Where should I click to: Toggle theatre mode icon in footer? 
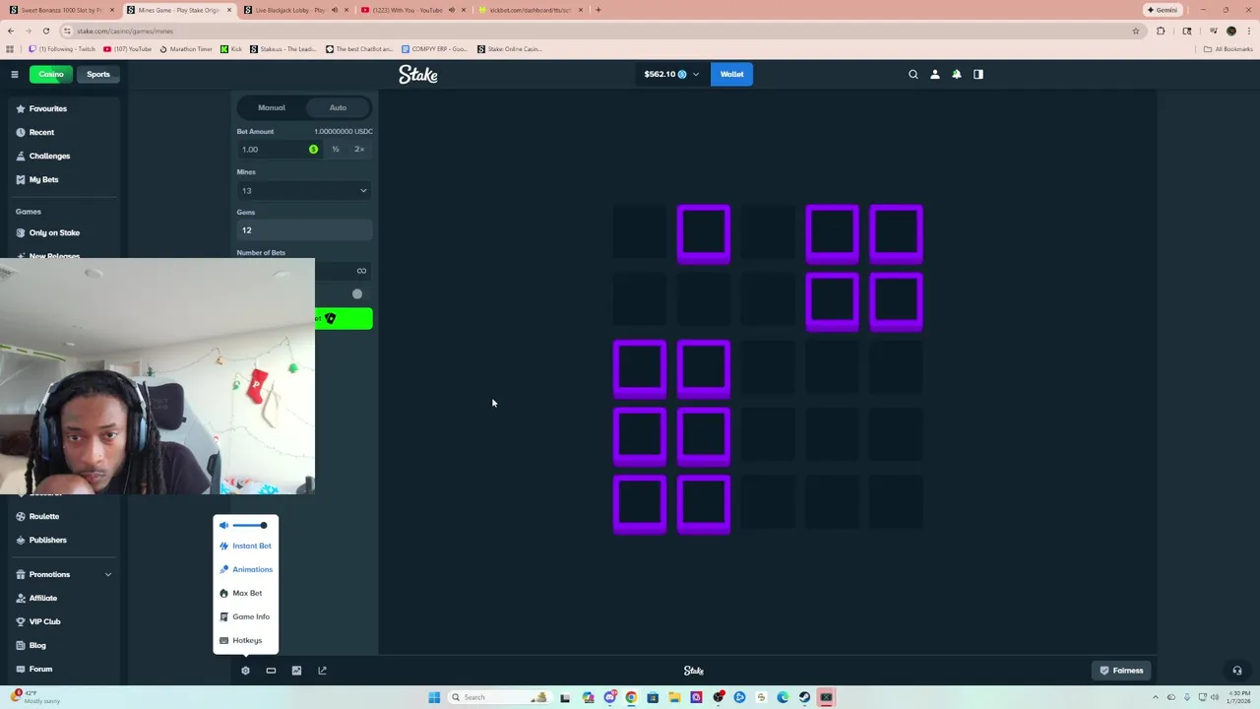271,671
